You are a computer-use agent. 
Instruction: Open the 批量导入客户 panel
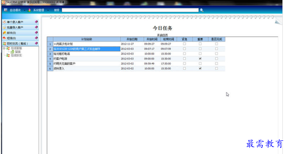point(20,27)
